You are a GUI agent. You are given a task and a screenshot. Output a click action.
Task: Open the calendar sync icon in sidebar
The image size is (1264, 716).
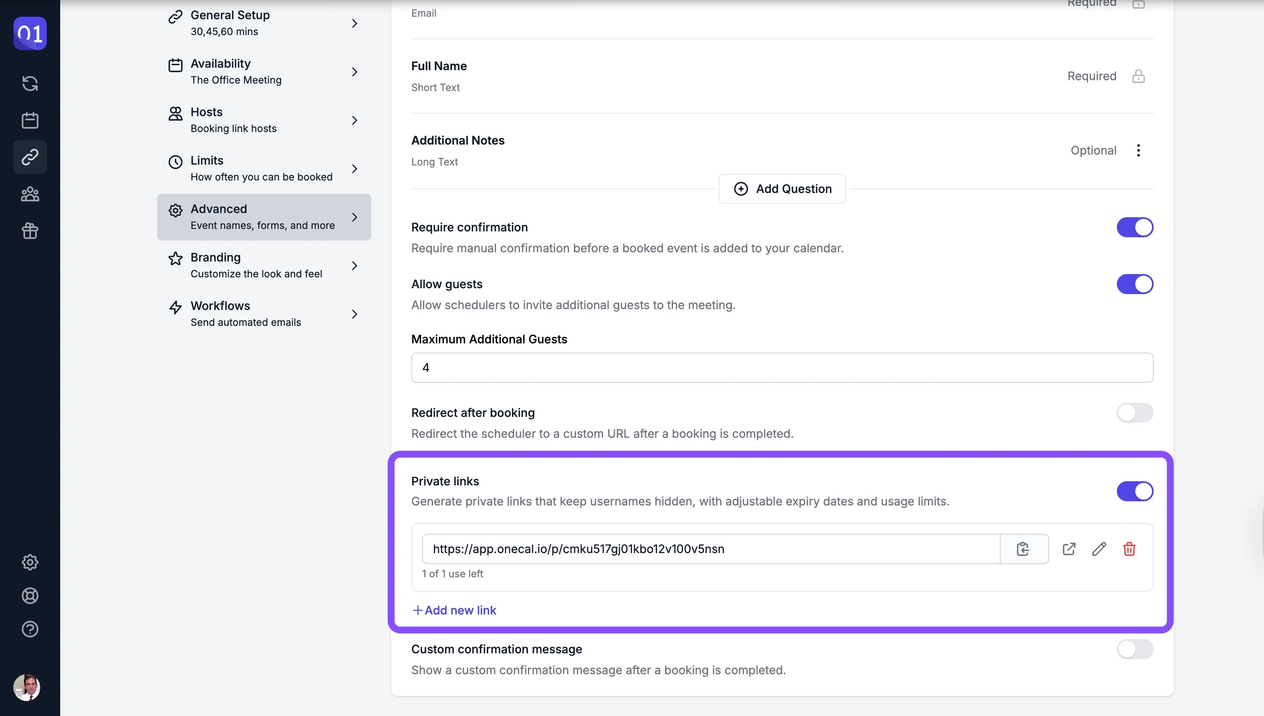tap(30, 84)
